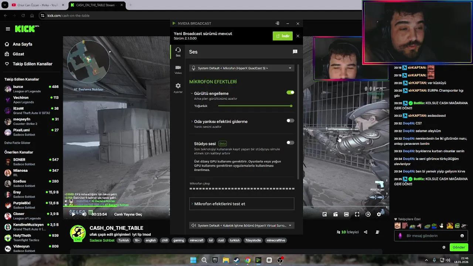Viewport: 473px width, 266px height.
Task: Click the user icon right of share
Action: tap(377, 232)
